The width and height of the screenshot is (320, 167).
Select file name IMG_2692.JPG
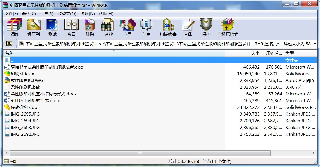[x=25, y=134]
